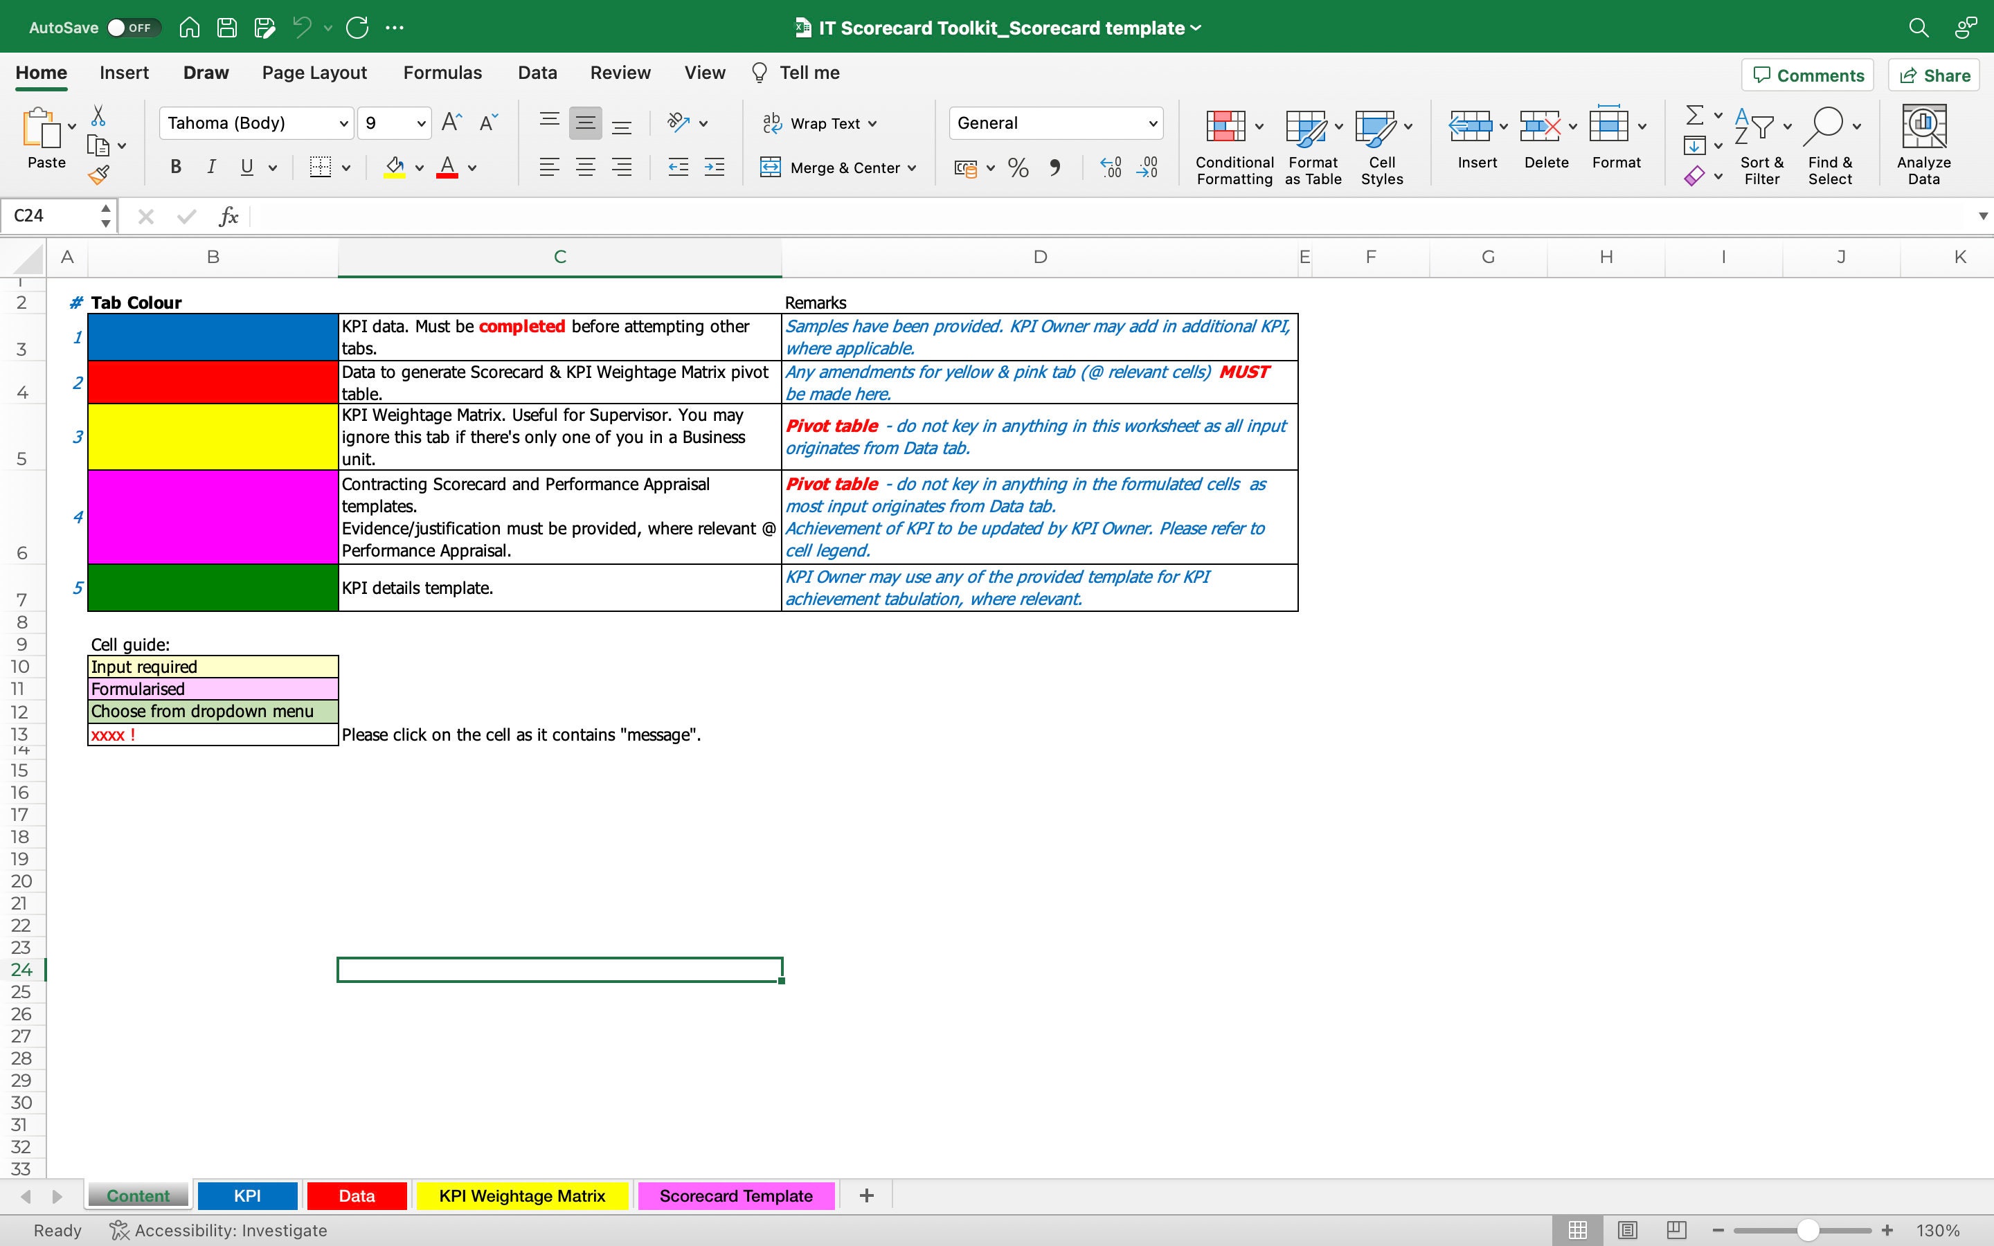Screen dimensions: 1994x1246
Task: Click the Increase Font Size icon
Action: 451,123
